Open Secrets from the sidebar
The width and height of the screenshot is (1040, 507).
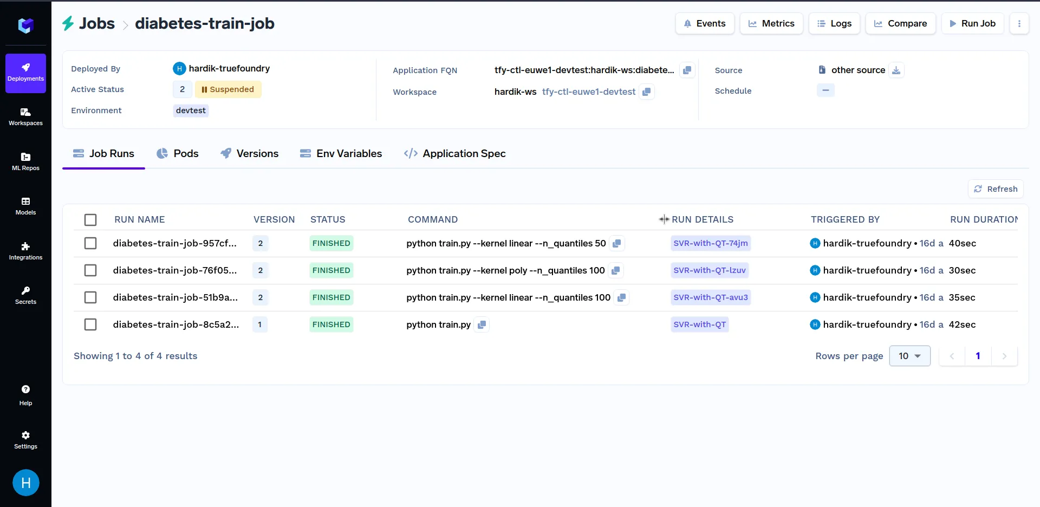(25, 296)
